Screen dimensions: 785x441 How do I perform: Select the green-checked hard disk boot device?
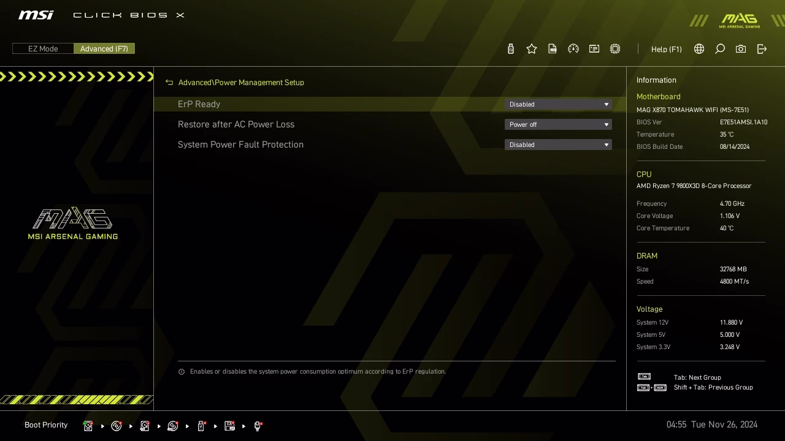88,426
